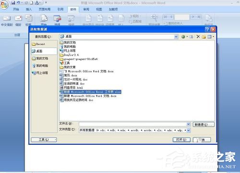Select the 生活的味道.doc file
Screen dimensions: 240x173
point(72,84)
